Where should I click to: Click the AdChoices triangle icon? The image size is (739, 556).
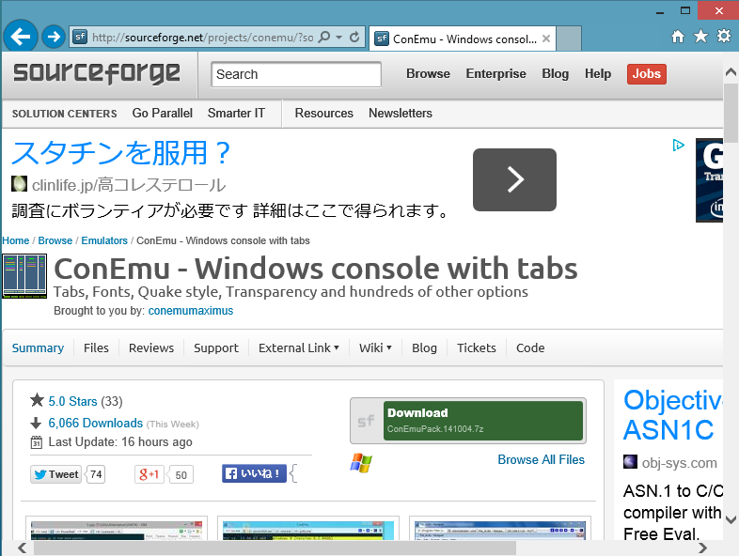pyautogui.click(x=678, y=145)
